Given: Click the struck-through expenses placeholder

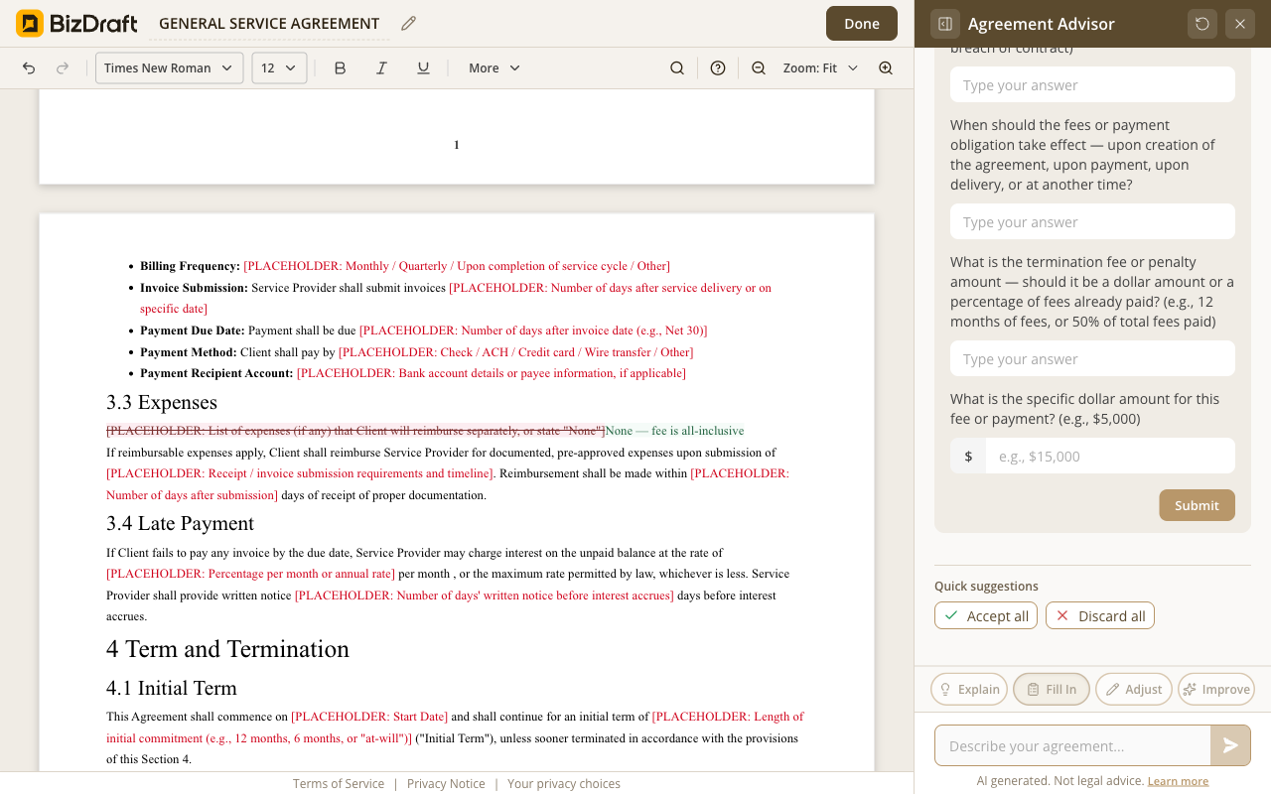Looking at the screenshot, I should click(355, 431).
